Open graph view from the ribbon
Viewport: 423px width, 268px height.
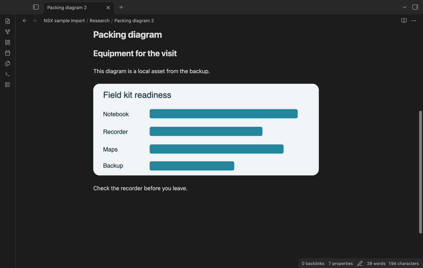[x=8, y=32]
